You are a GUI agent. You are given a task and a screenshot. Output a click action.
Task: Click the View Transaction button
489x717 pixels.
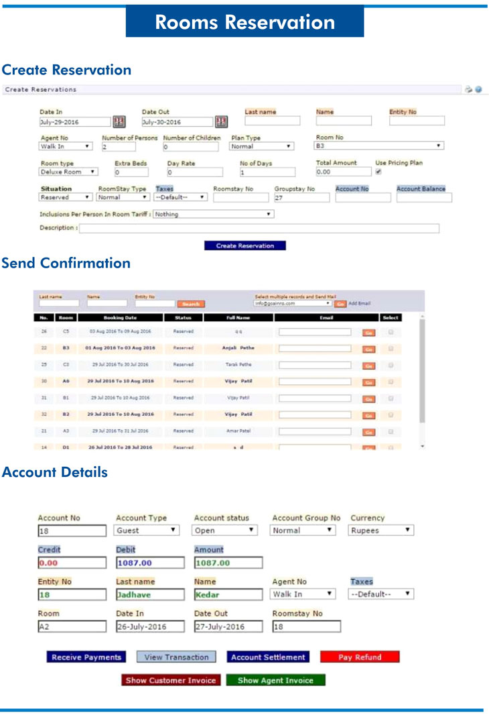[x=176, y=657]
